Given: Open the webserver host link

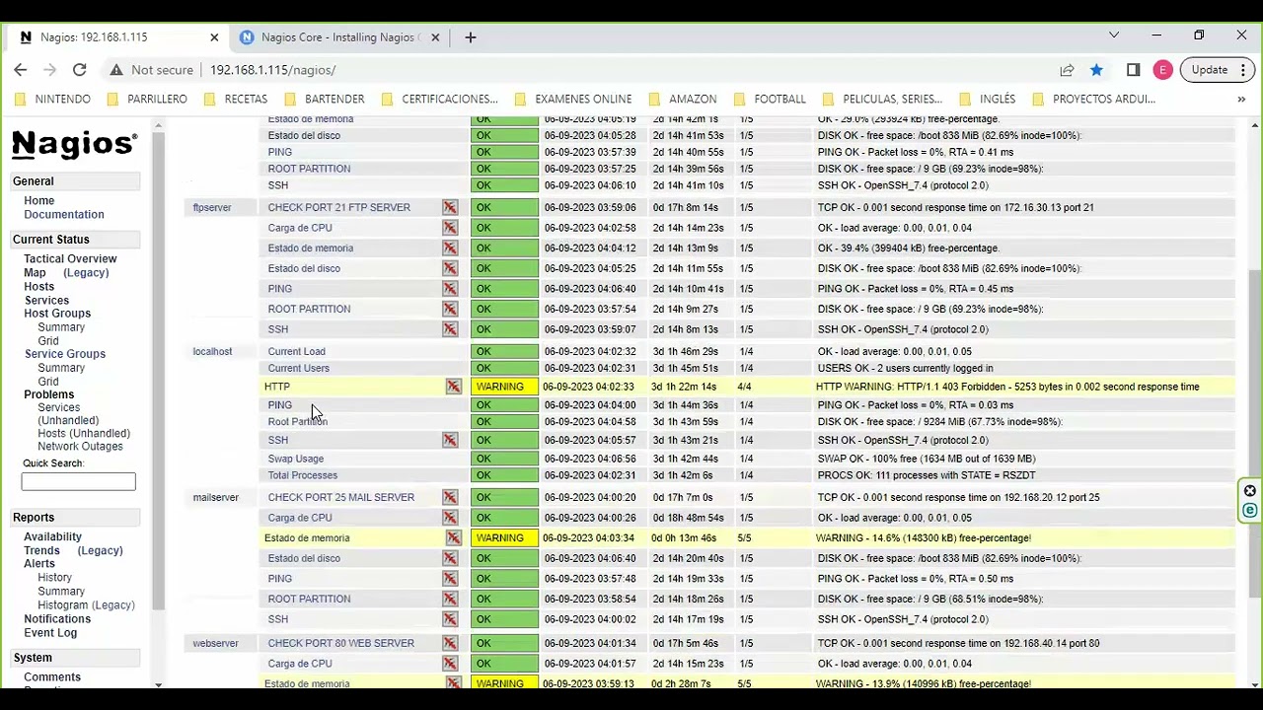Looking at the screenshot, I should pos(216,643).
